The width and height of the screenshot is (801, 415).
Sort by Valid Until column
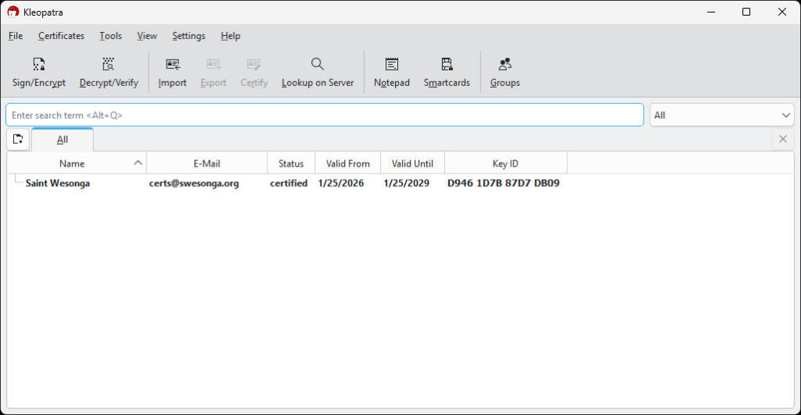pyautogui.click(x=412, y=163)
